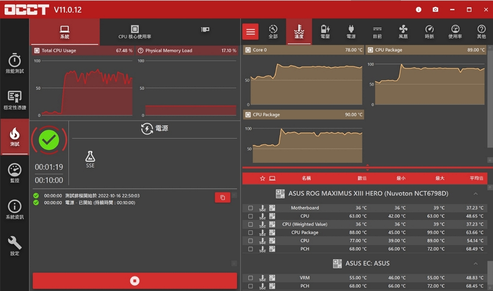The image size is (493, 291).
Task: Click the thermometer icon in the CPU Package table row
Action: 262,233
